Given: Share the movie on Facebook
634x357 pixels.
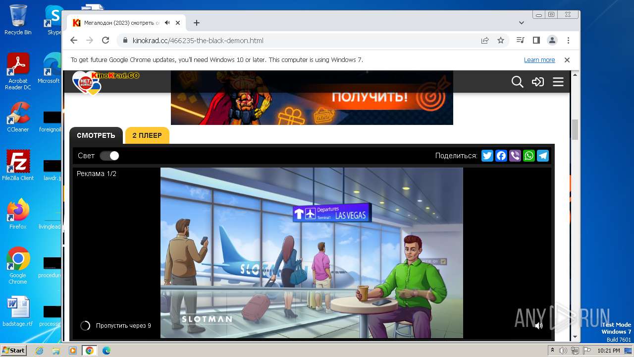Looking at the screenshot, I should [x=501, y=156].
